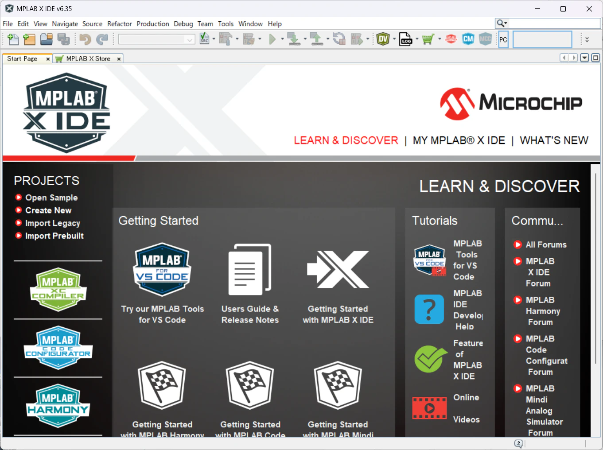
Task: Click the Import Prebuilt link
Action: [54, 236]
